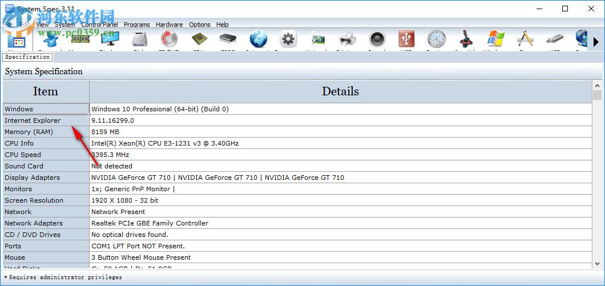The width and height of the screenshot is (605, 286).
Task: Click the 9.11.16299.0 version cell
Action: point(341,120)
